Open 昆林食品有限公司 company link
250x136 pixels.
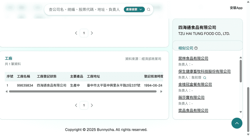(193, 59)
